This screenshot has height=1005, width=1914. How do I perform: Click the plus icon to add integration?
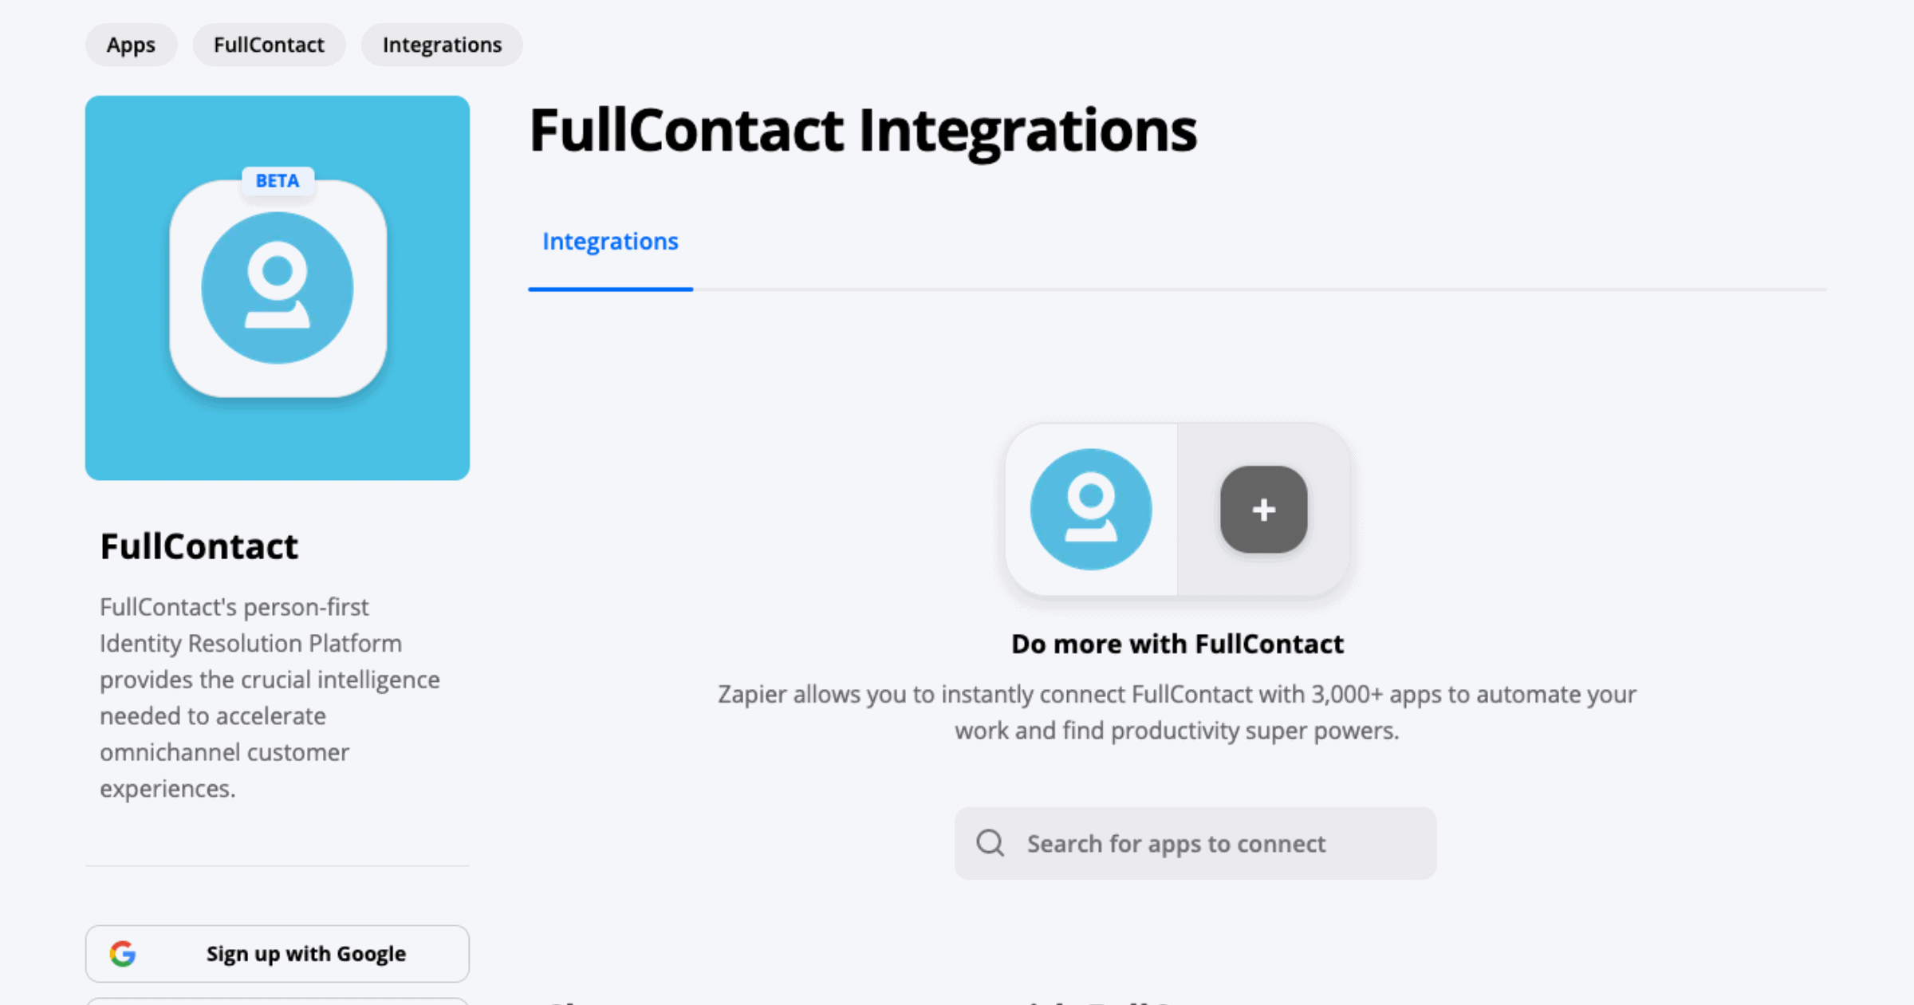[1263, 509]
